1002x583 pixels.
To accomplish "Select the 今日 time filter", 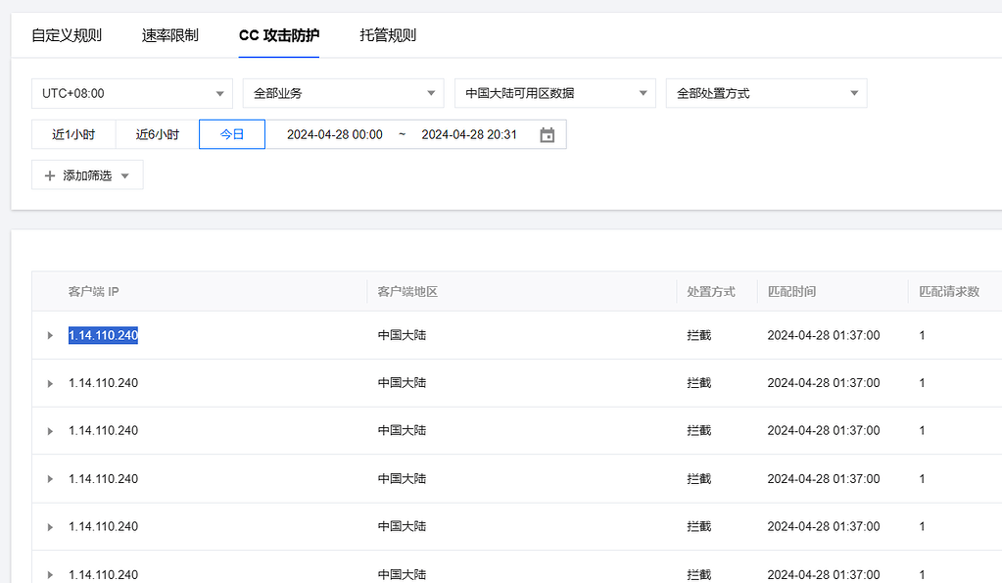I will tap(231, 134).
